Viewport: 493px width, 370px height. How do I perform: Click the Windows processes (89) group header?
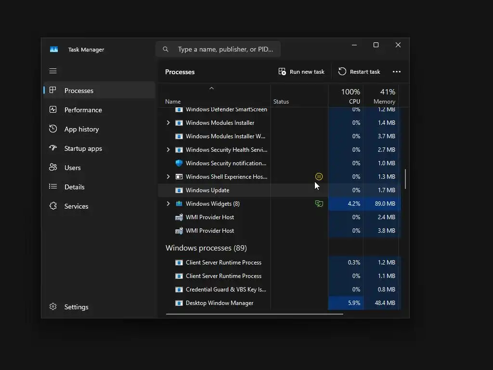tap(206, 248)
